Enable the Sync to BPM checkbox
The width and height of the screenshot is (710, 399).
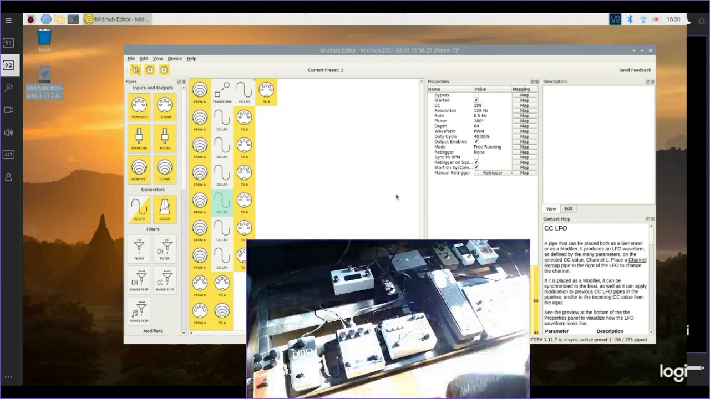(x=476, y=157)
